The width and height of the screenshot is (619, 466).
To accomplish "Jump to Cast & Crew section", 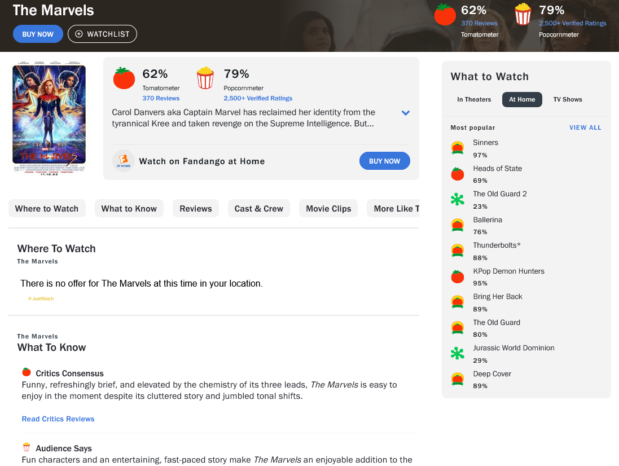I will click(258, 208).
